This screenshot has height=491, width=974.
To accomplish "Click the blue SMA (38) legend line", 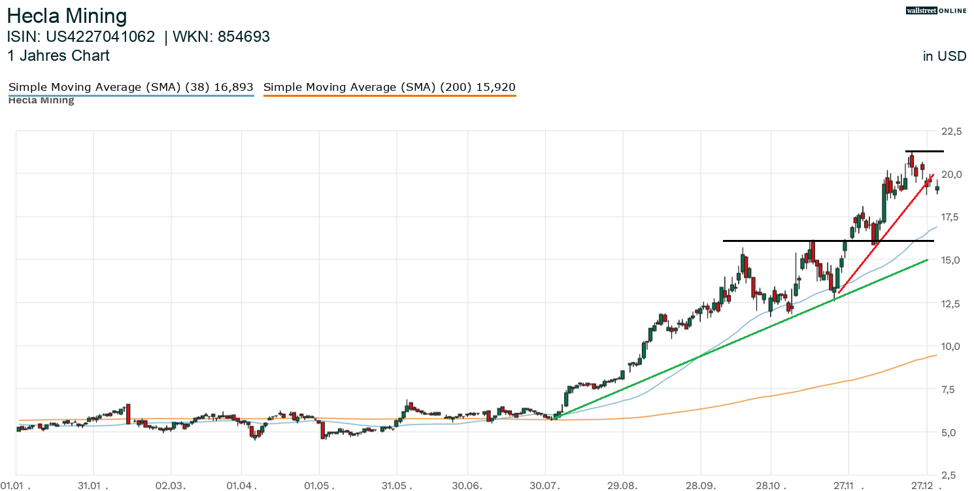I will 131,95.
